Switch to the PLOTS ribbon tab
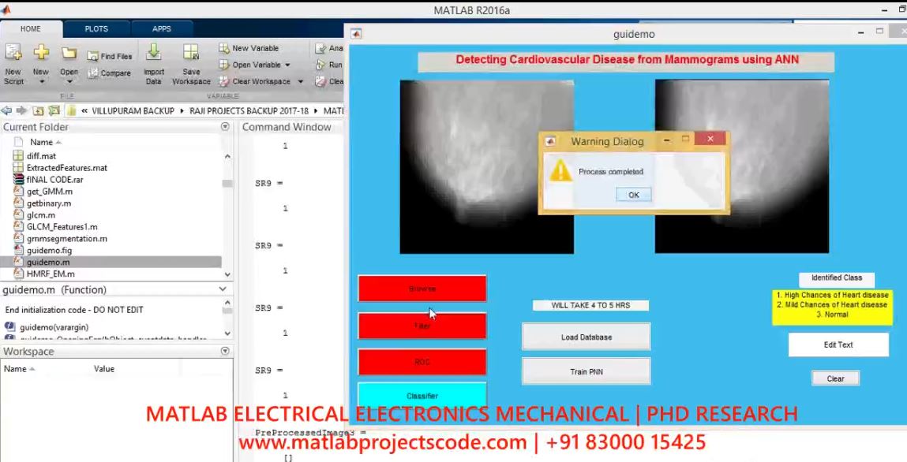Viewport: 907px width, 462px height. click(x=96, y=28)
